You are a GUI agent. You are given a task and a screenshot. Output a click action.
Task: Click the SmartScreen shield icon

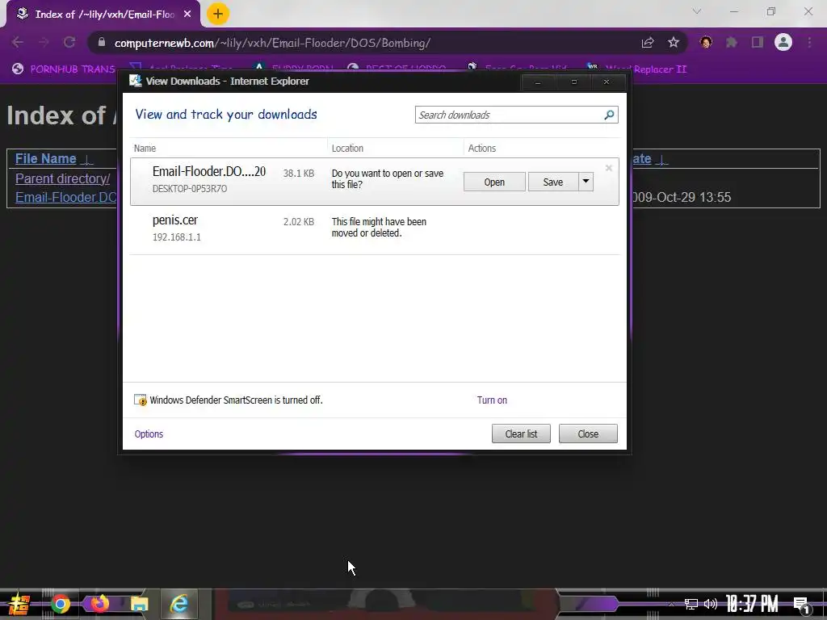pos(141,400)
